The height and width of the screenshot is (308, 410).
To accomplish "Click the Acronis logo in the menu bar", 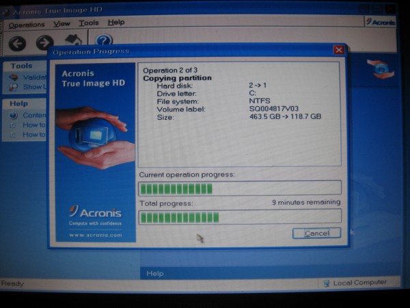I will pyautogui.click(x=380, y=22).
